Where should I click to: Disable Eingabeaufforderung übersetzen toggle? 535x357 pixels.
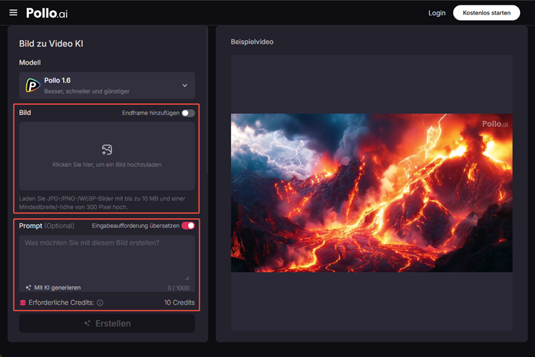188,225
